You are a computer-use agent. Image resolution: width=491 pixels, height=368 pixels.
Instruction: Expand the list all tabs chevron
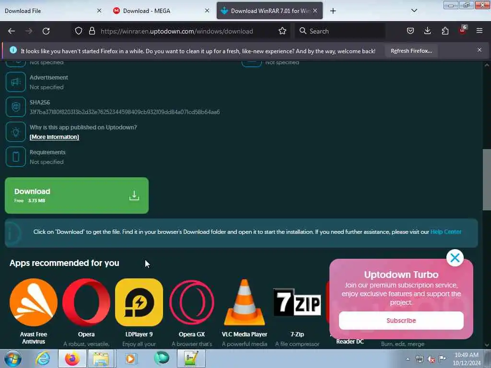point(414,11)
